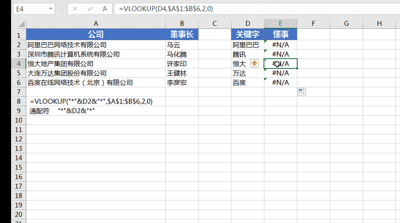Select keyword cell 阿里巴巴 in column D
400x223 pixels.
(x=248, y=45)
